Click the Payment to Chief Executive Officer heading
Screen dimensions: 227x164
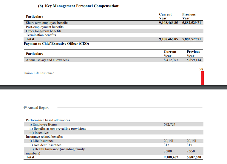click(56, 44)
